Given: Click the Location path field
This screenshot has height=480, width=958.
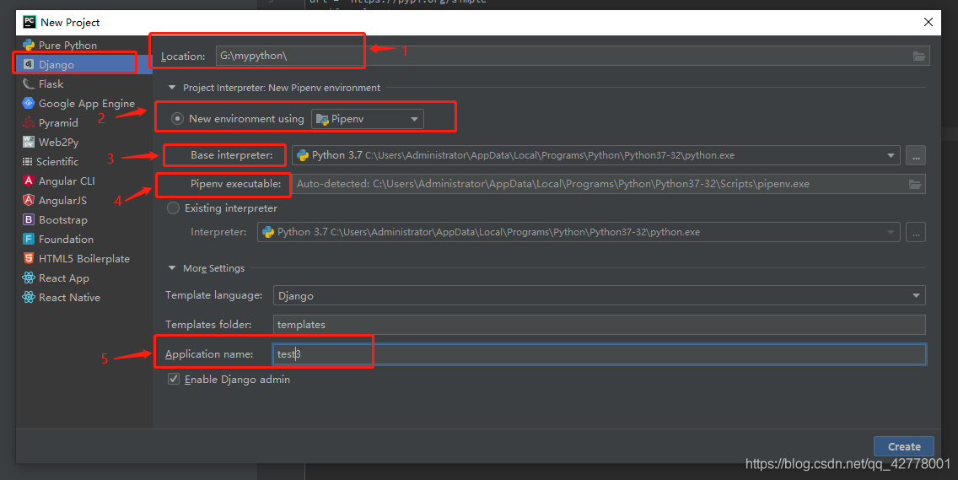Looking at the screenshot, I should point(573,56).
